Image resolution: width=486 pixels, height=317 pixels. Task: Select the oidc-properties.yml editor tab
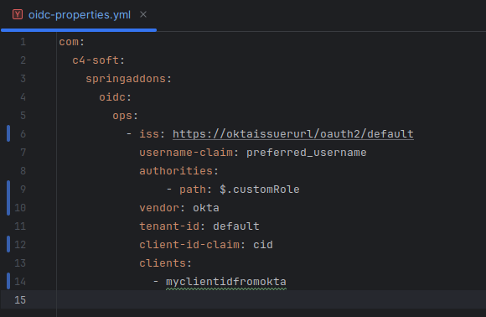[x=79, y=15]
